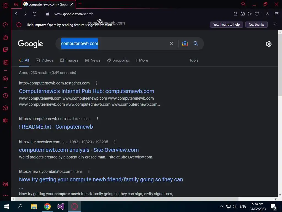This screenshot has height=212, width=282.
Task: Open GX Control speedometer icon in sidebar
Action: 6,25
